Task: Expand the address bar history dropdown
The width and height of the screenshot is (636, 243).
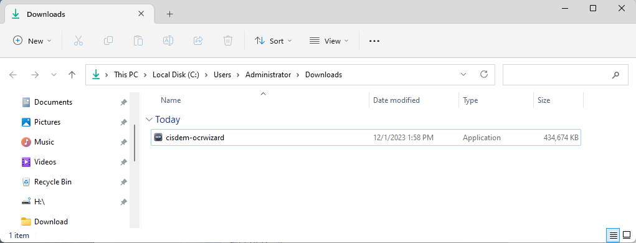Action: click(x=463, y=75)
